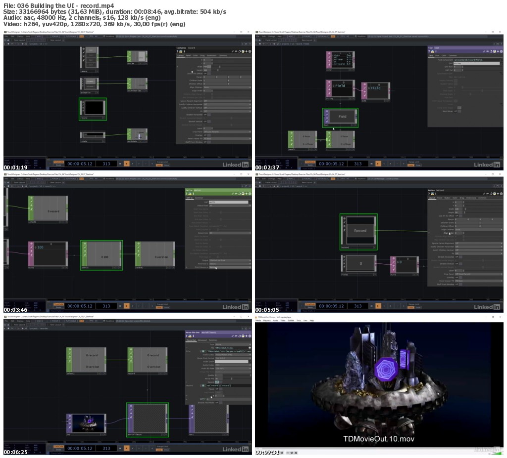Screen dimensions: 507x458
Task: Click in1 TOP thumbnail in 00:06:25 frame
Action: (89, 423)
